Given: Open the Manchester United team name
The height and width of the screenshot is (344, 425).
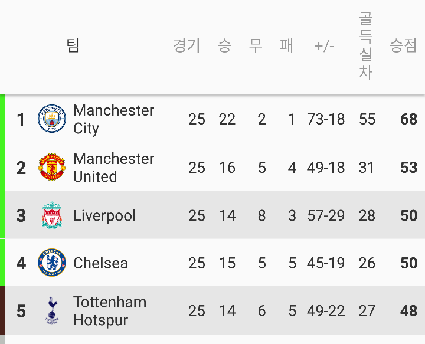Looking at the screenshot, I should tap(113, 168).
